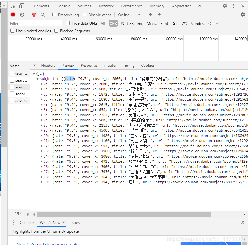Expand item 19 熔炉
Screen dimensions: 248x245
[x=41, y=182]
